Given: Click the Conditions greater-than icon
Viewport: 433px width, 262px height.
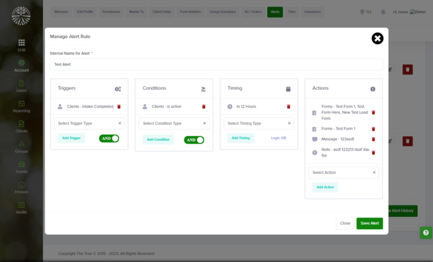Looking at the screenshot, I should pyautogui.click(x=203, y=89).
